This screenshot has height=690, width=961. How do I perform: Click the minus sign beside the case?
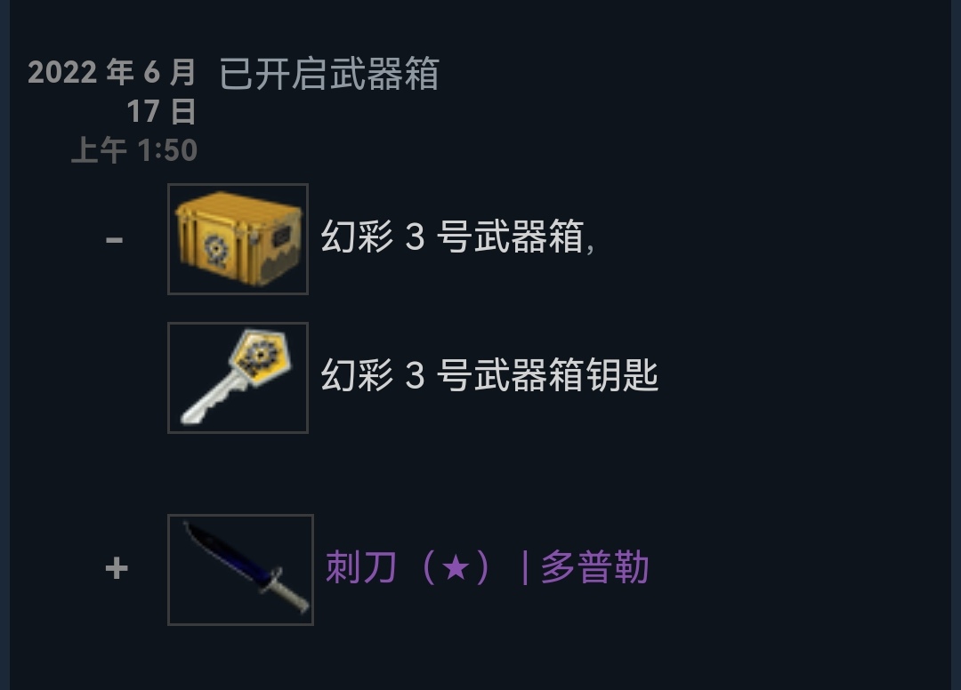115,239
